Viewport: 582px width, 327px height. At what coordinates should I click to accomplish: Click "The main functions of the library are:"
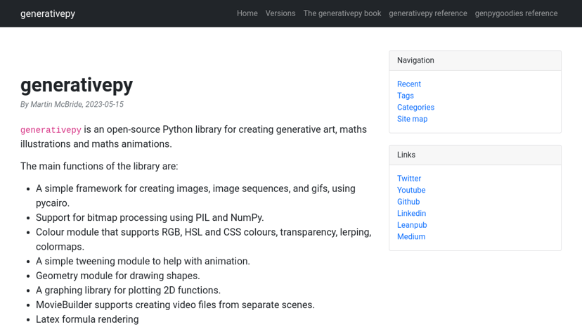pyautogui.click(x=99, y=166)
